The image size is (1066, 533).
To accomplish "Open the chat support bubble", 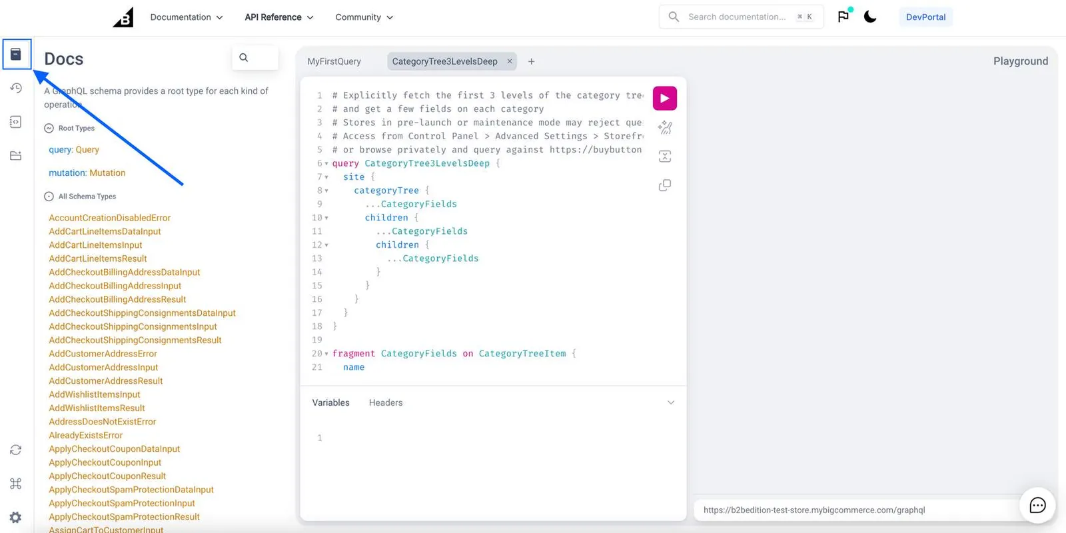I will (1037, 506).
